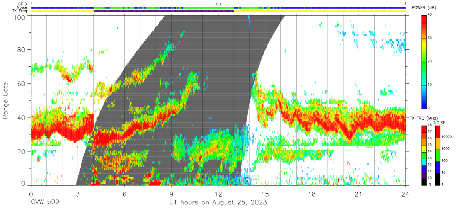Click hour 15 on the UT time axis
Image resolution: width=456 pixels, height=210 pixels.
(x=265, y=194)
